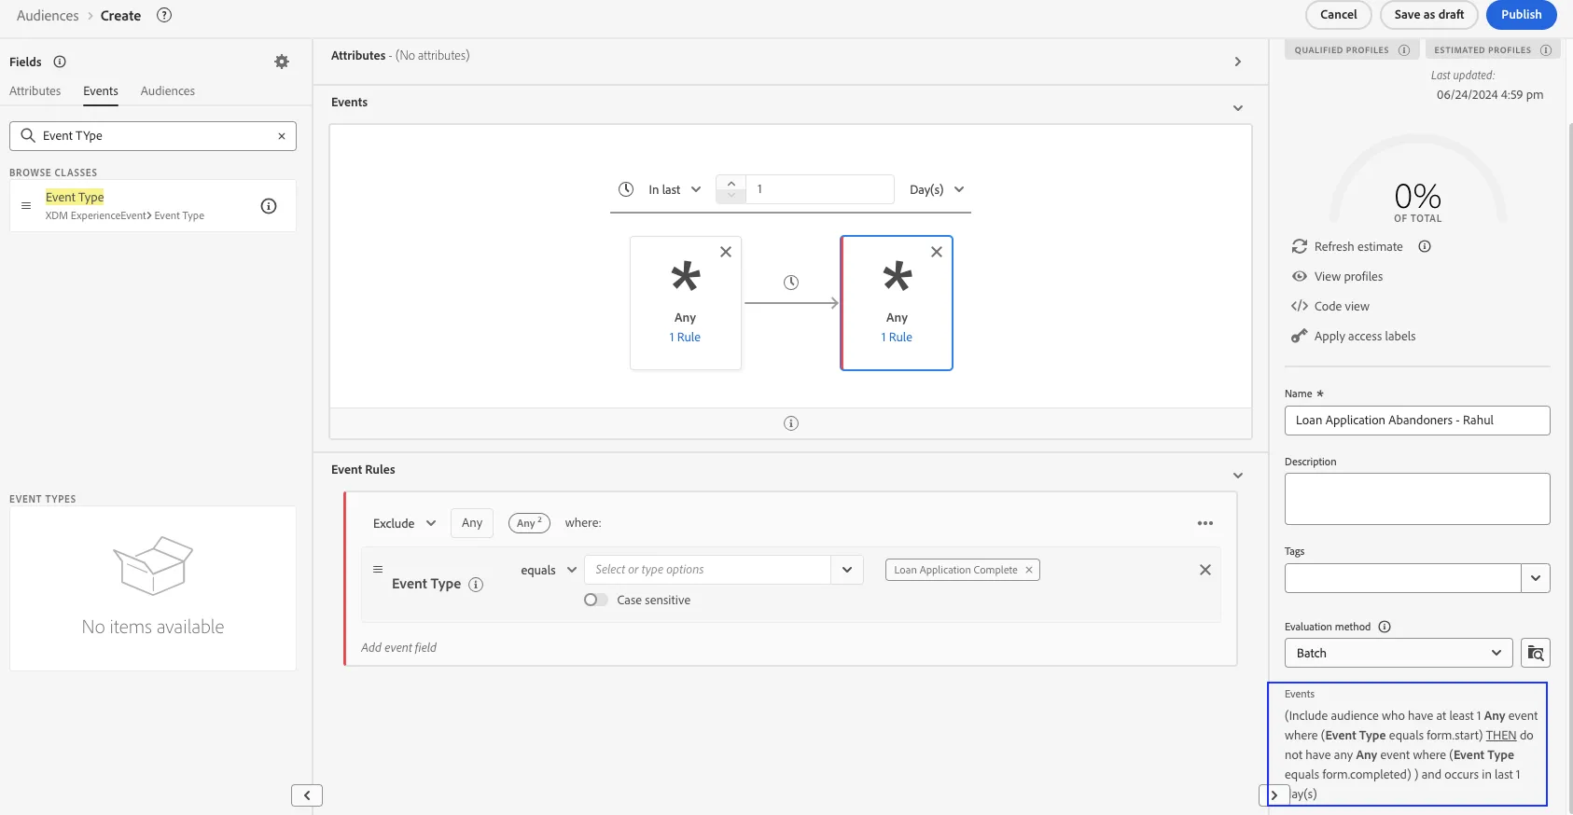1573x815 pixels.
Task: Click the Code view icon
Action: (x=1300, y=306)
